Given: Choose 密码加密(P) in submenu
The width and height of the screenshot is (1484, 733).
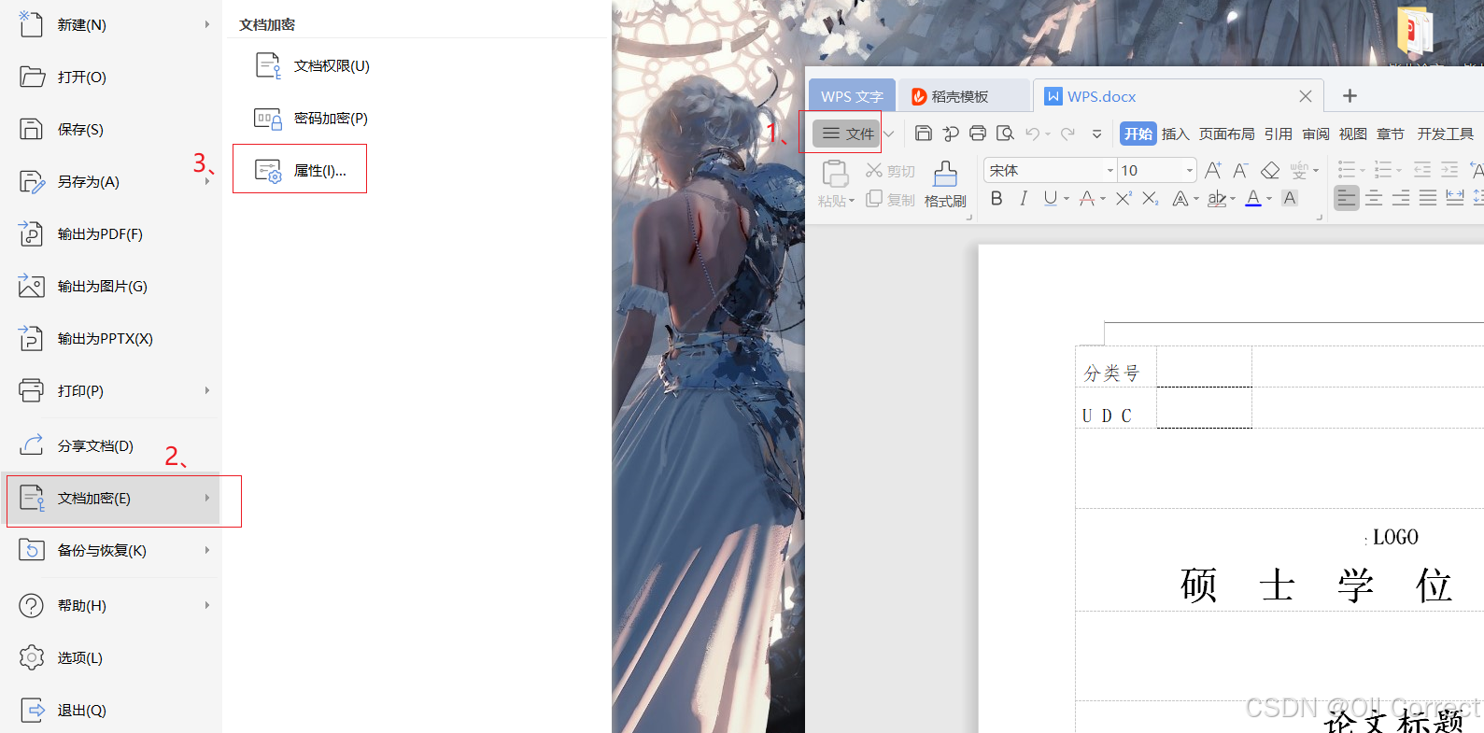Looking at the screenshot, I should tap(311, 118).
